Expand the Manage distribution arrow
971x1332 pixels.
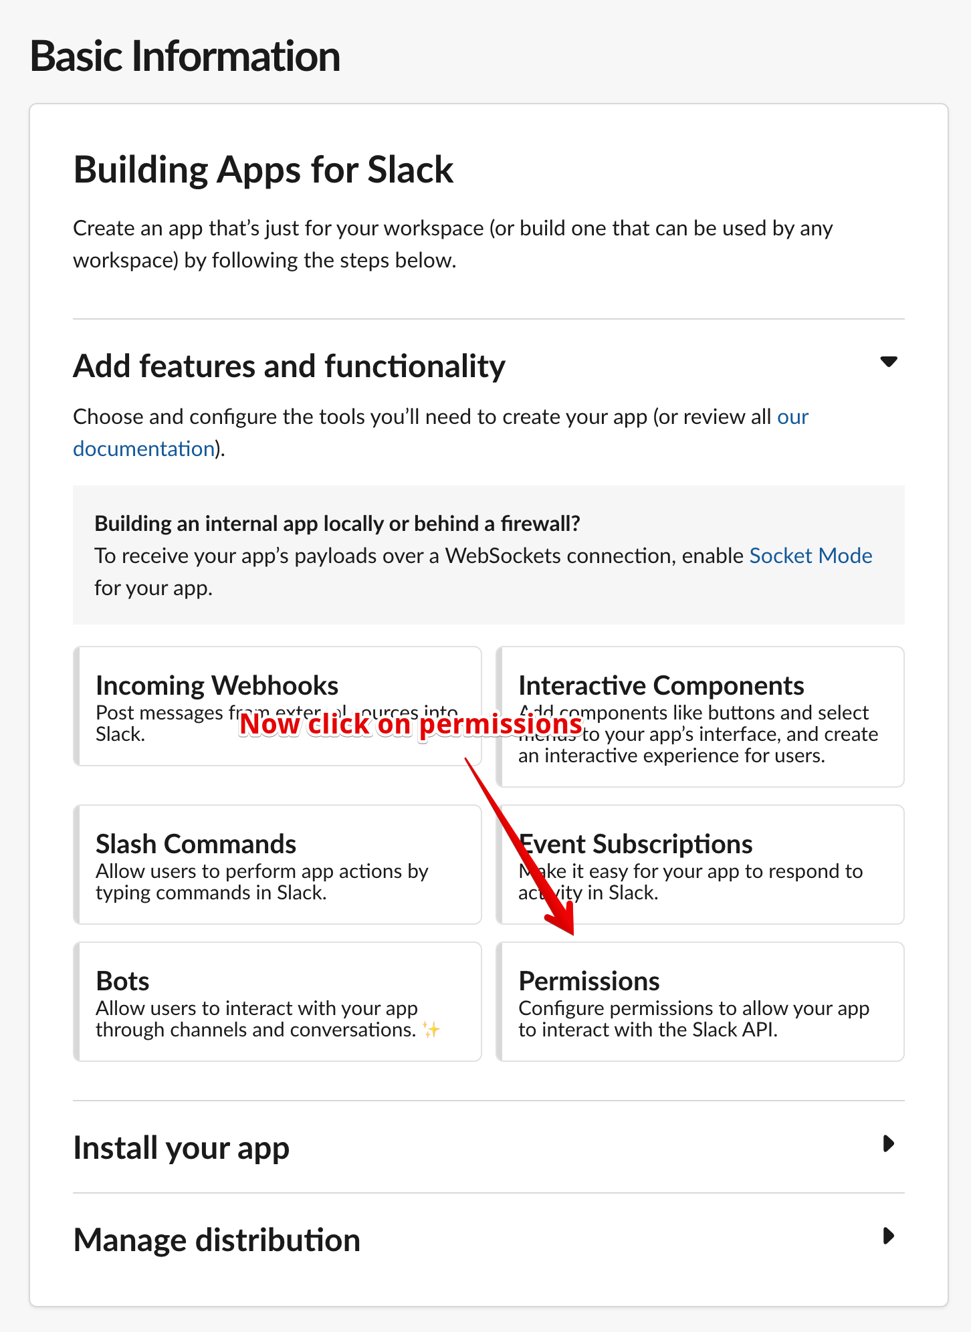pos(888,1236)
